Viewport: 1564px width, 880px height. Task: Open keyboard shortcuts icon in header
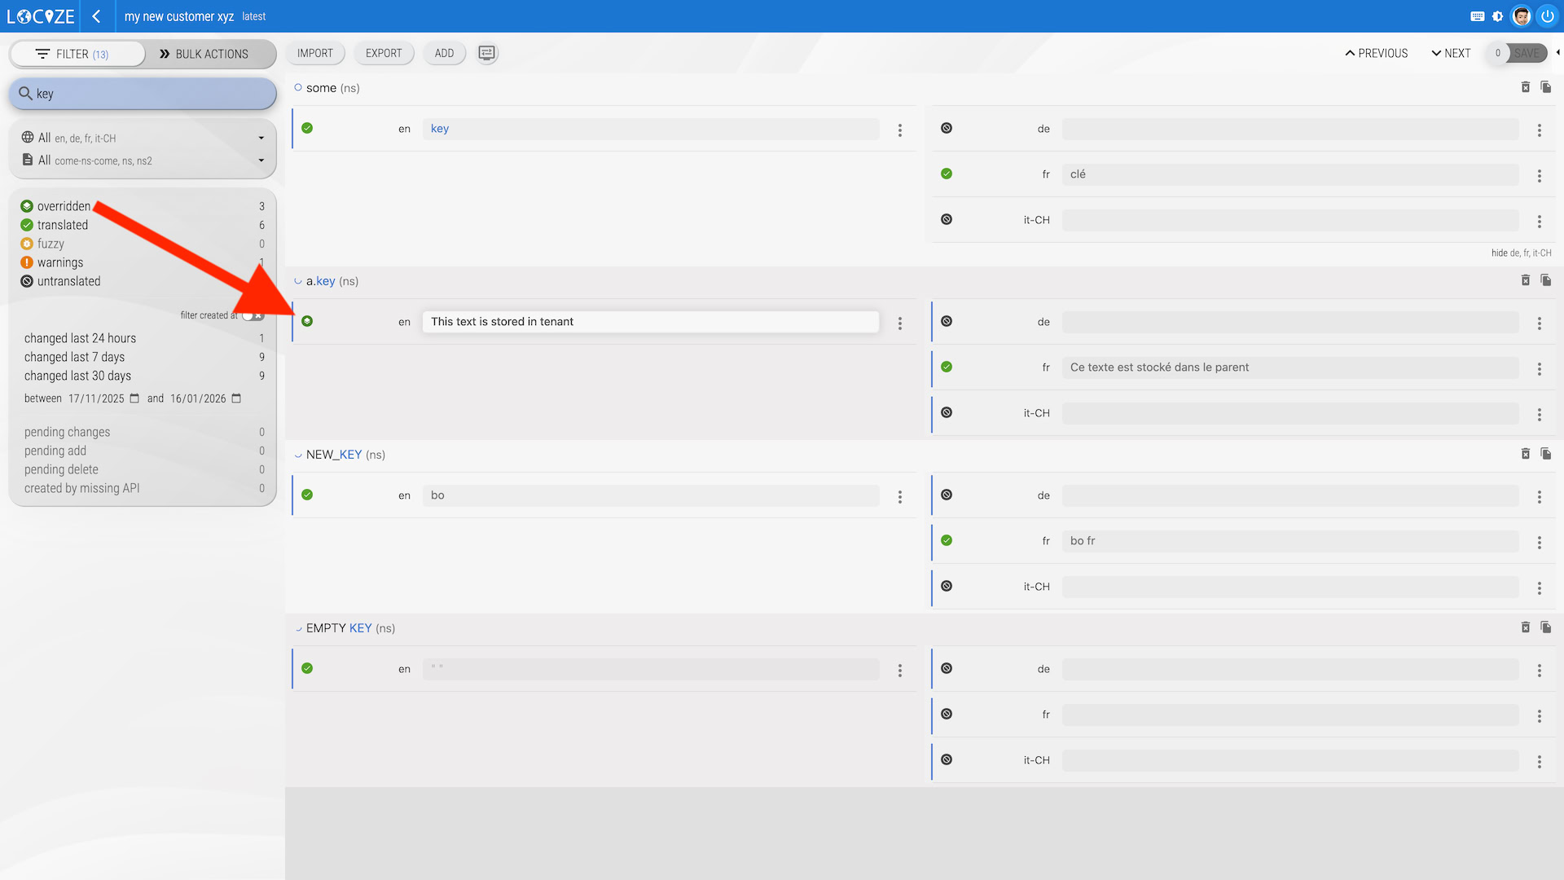(x=1477, y=16)
